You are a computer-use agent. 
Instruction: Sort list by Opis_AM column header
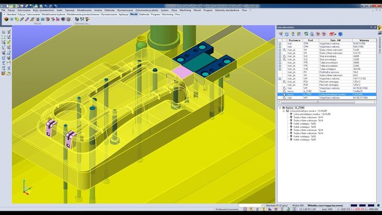335,40
